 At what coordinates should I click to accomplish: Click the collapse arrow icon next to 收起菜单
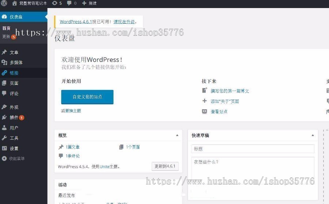tap(4, 158)
